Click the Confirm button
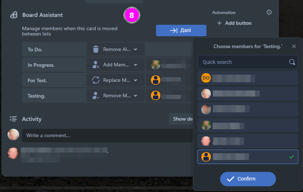 point(248,179)
